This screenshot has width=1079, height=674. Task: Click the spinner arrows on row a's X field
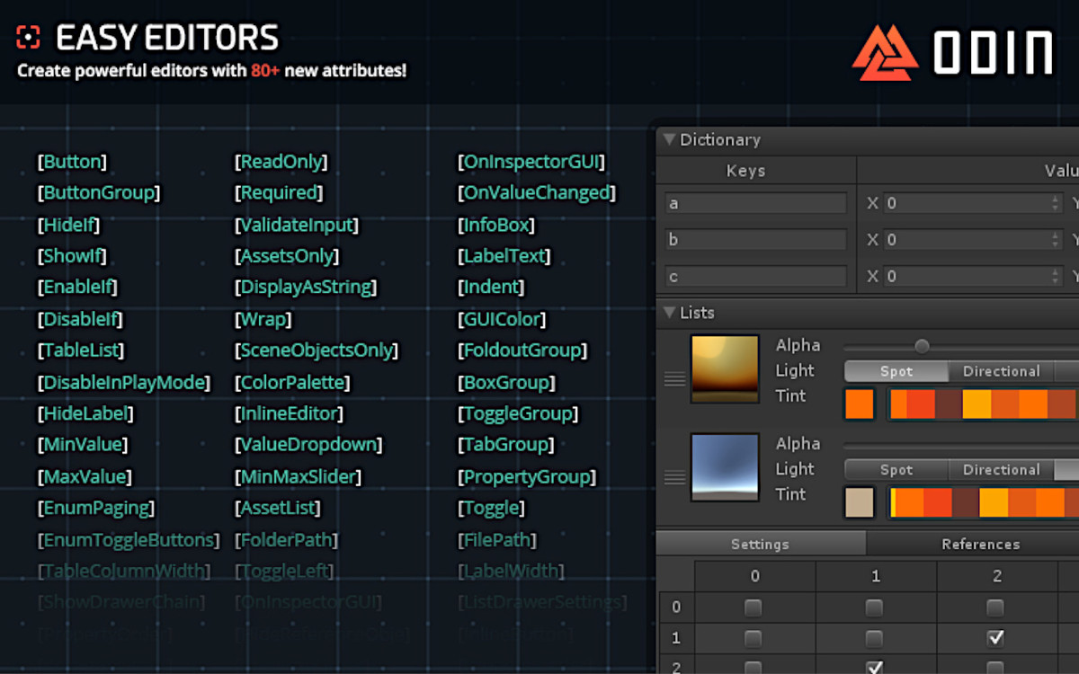click(x=1056, y=203)
